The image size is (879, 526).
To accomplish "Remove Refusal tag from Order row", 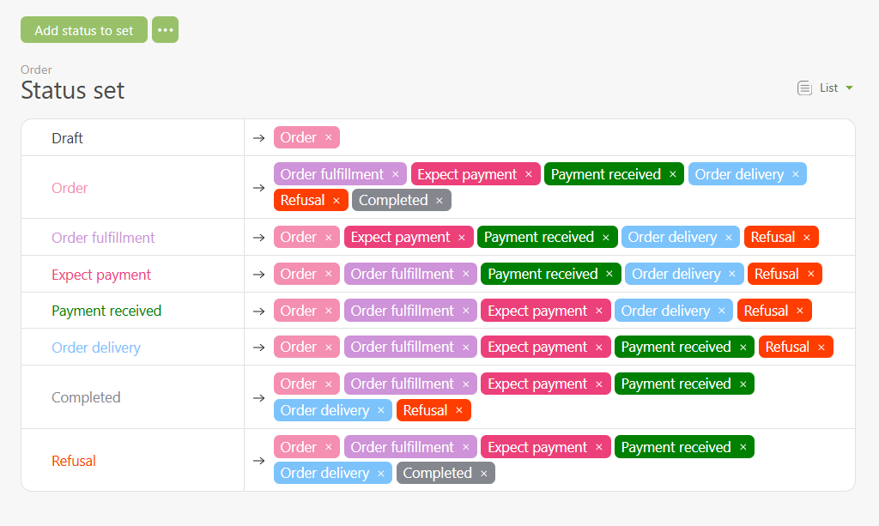I will (x=336, y=201).
